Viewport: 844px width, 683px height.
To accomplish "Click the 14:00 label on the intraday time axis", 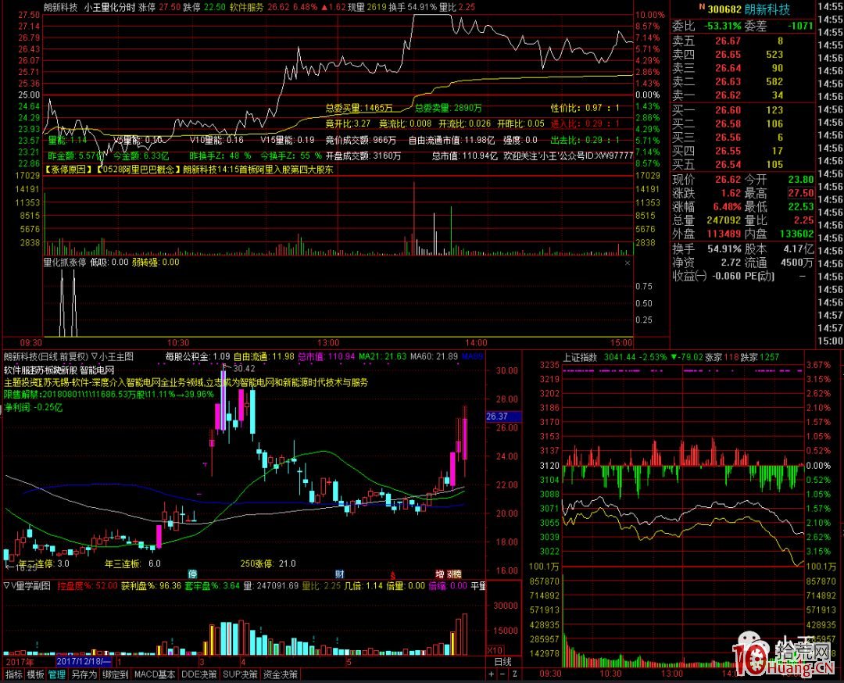I will click(x=476, y=343).
